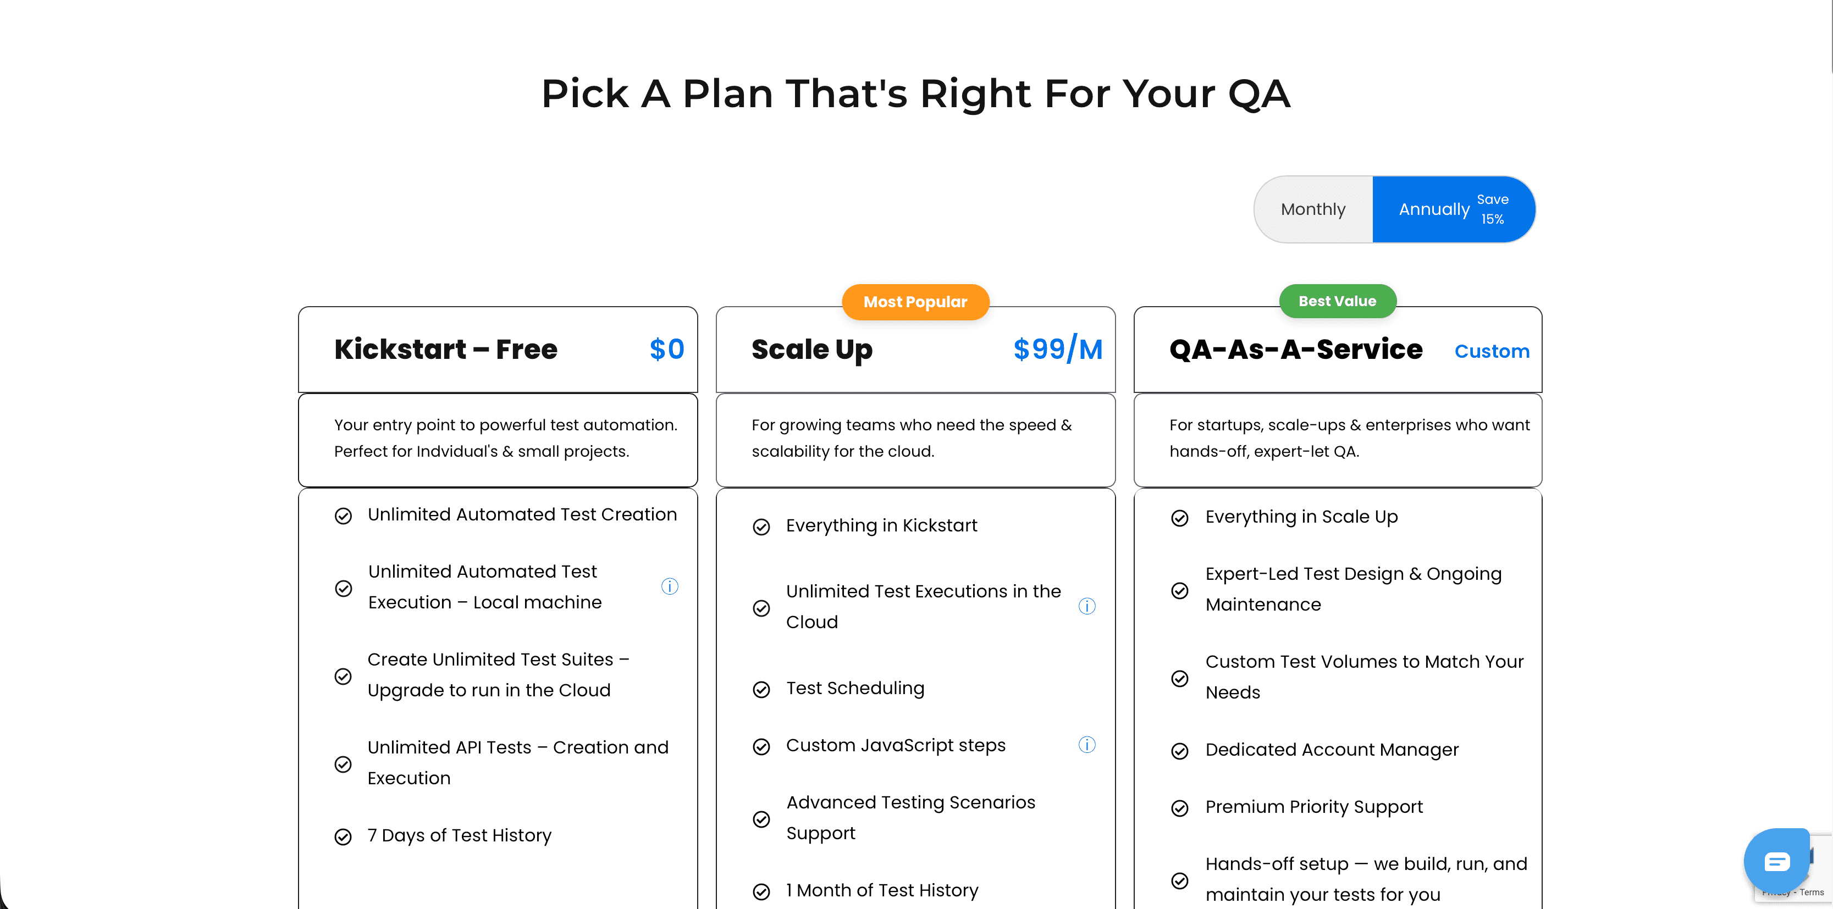Select the Best Value badge
The height and width of the screenshot is (909, 1833).
pyautogui.click(x=1337, y=300)
